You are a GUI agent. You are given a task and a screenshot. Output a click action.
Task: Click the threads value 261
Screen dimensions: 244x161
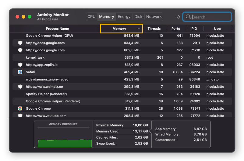[x=160, y=57]
